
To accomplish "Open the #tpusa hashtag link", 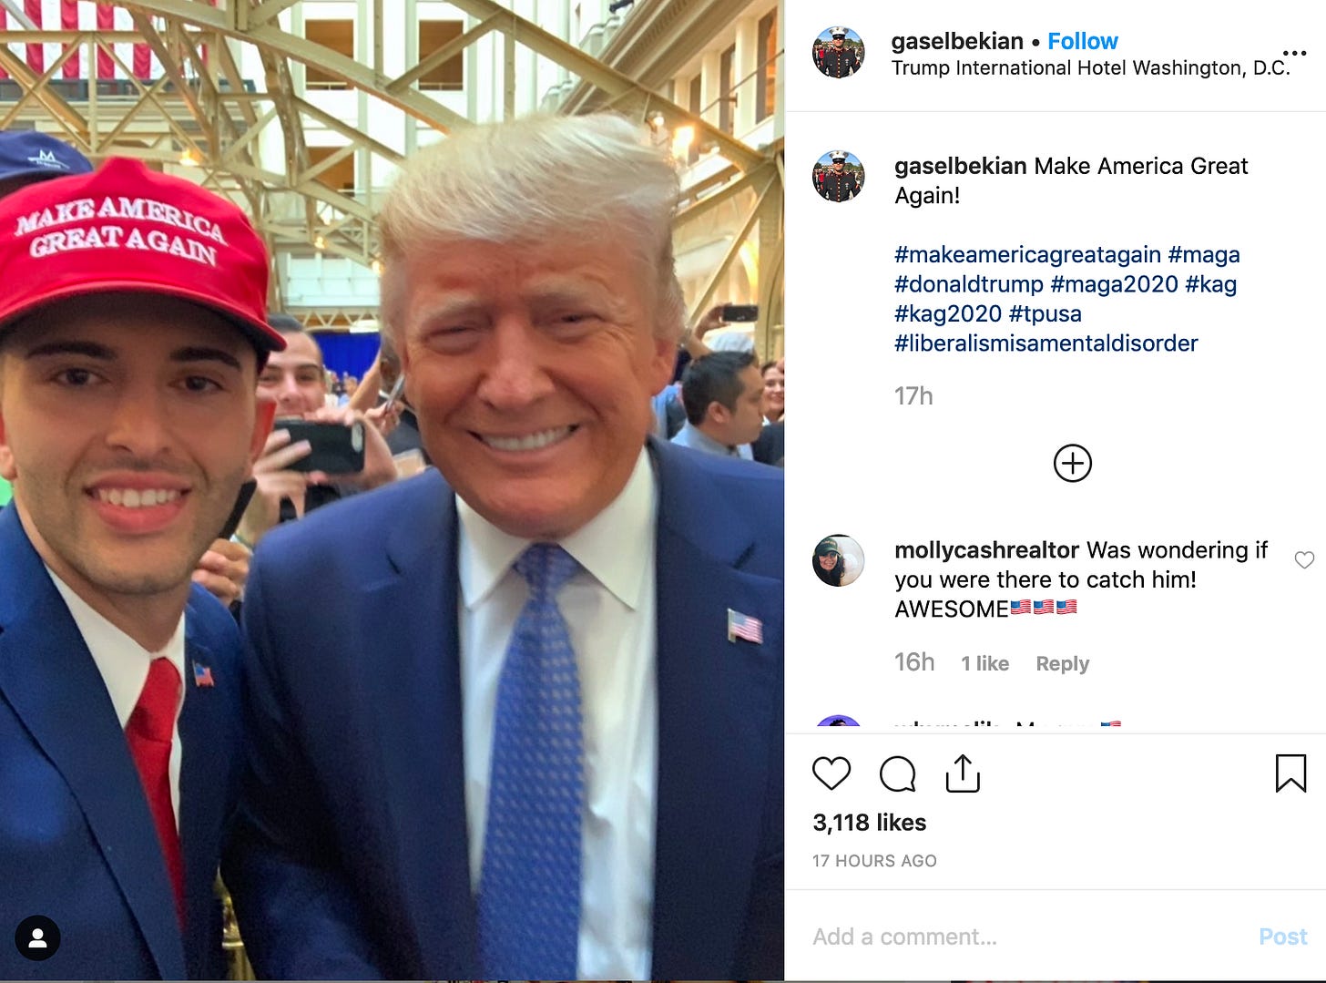I will point(1045,313).
